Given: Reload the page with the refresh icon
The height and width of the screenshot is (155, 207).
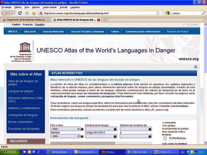Looking at the screenshot, I should pos(20,13).
